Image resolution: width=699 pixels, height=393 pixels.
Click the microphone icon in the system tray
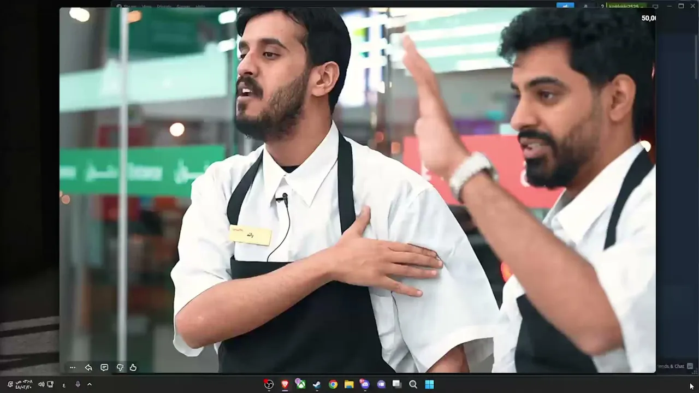pyautogui.click(x=78, y=384)
